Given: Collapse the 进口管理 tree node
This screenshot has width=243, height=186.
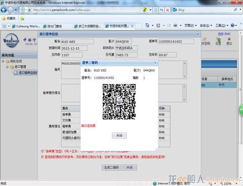Looking at the screenshot, I should [x=7, y=67].
